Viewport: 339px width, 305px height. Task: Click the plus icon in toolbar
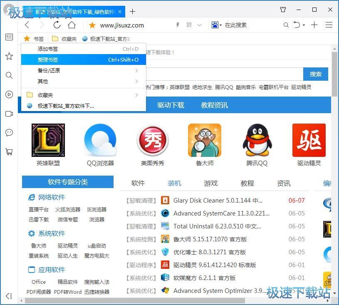[x=314, y=25]
